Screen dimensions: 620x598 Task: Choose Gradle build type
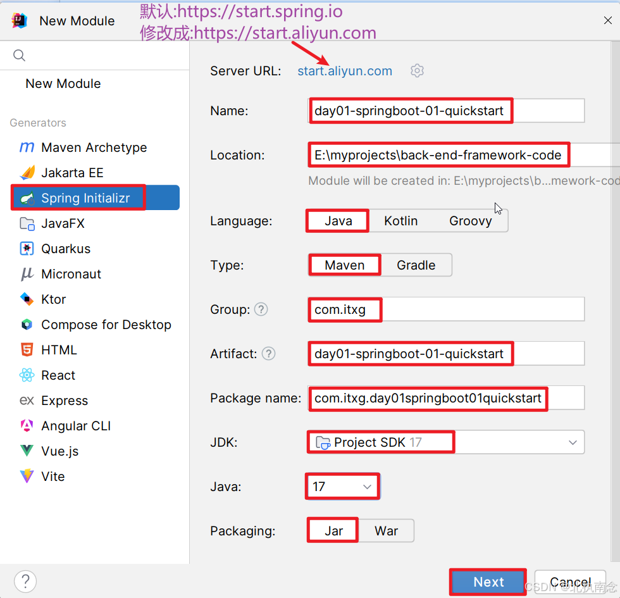(x=416, y=265)
